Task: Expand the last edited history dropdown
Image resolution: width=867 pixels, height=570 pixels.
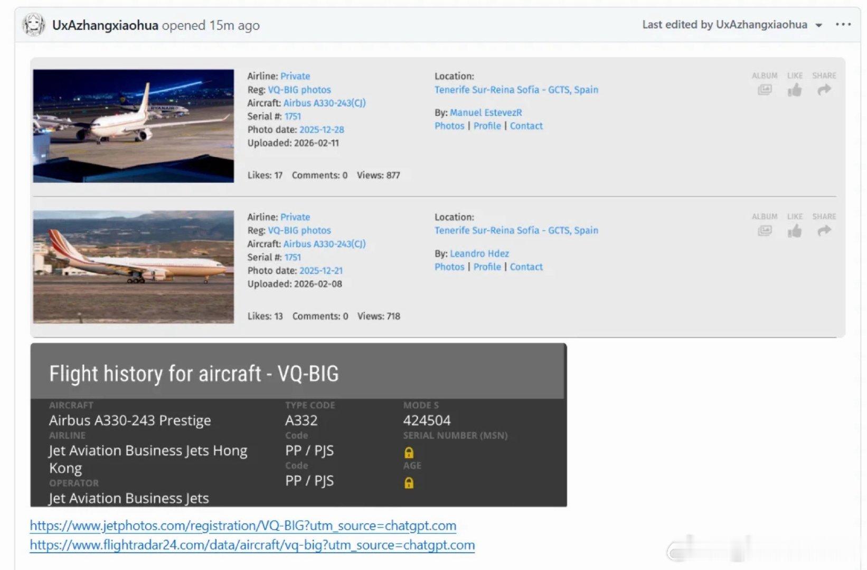Action: [x=818, y=25]
